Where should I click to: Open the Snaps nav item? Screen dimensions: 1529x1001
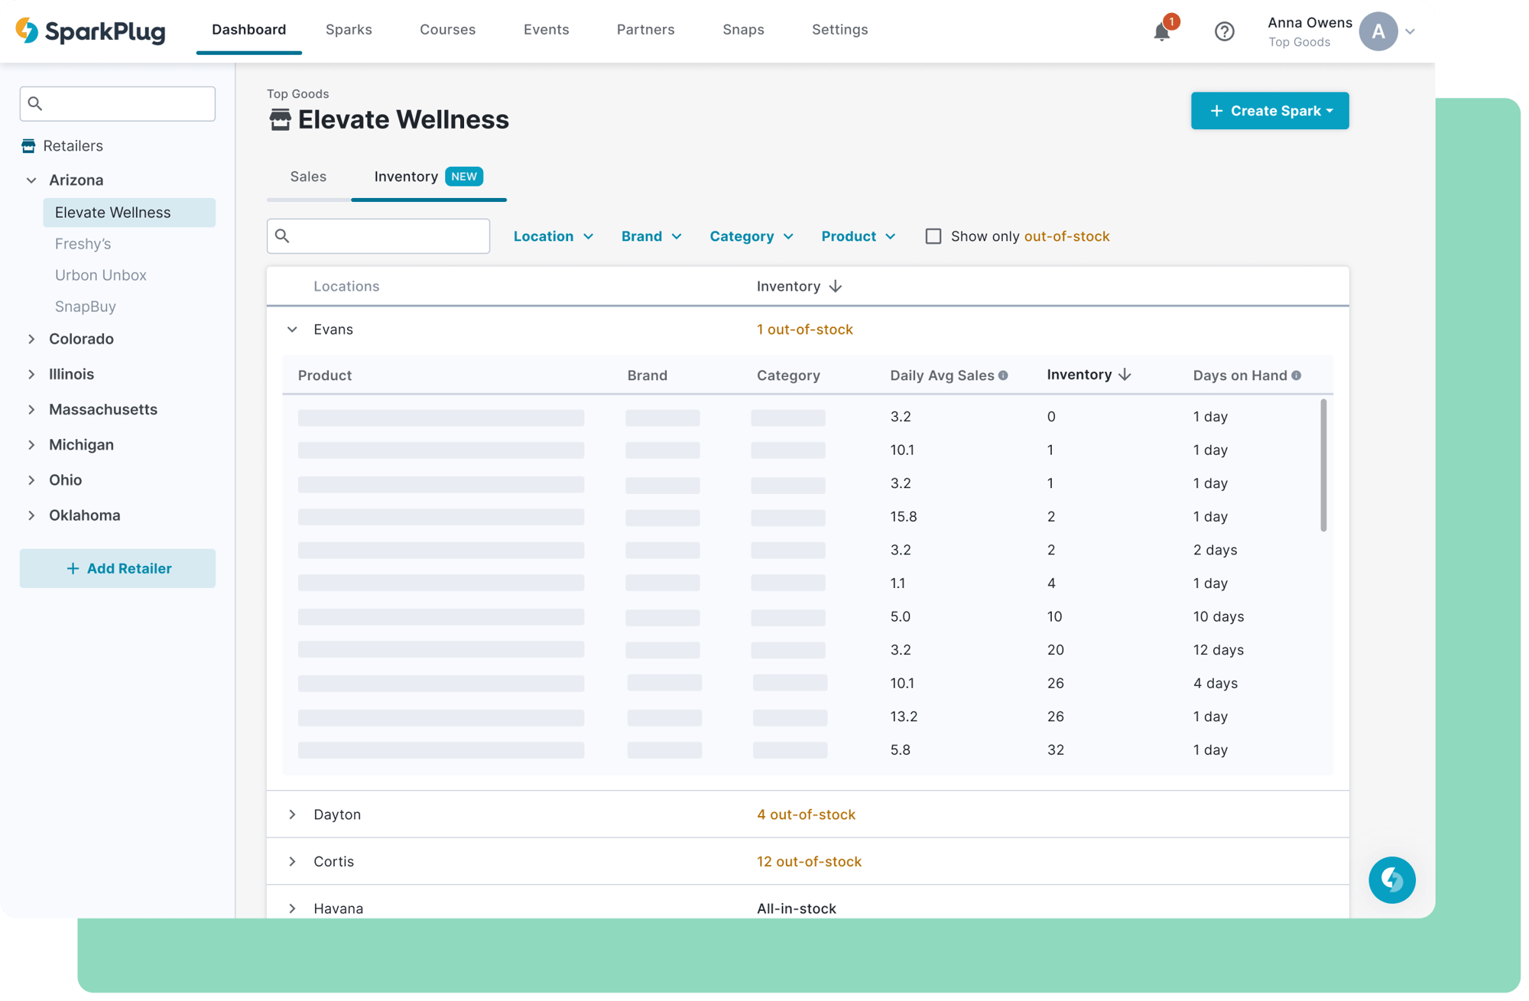[x=743, y=30]
